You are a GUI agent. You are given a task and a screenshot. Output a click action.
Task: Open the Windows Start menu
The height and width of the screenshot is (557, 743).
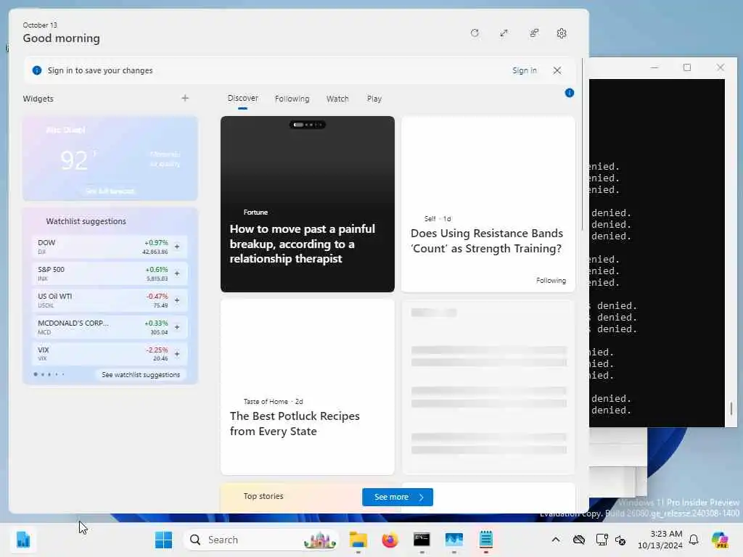[163, 540]
